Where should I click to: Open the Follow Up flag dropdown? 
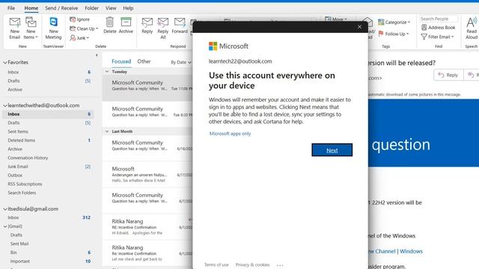point(394,34)
